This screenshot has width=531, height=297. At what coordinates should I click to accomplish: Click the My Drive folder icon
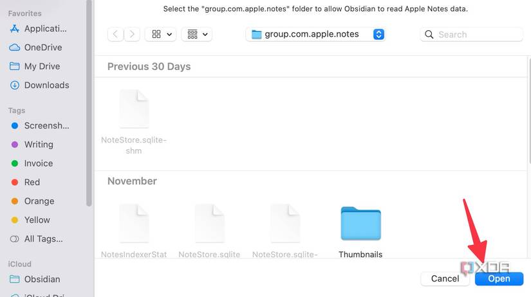(x=15, y=66)
